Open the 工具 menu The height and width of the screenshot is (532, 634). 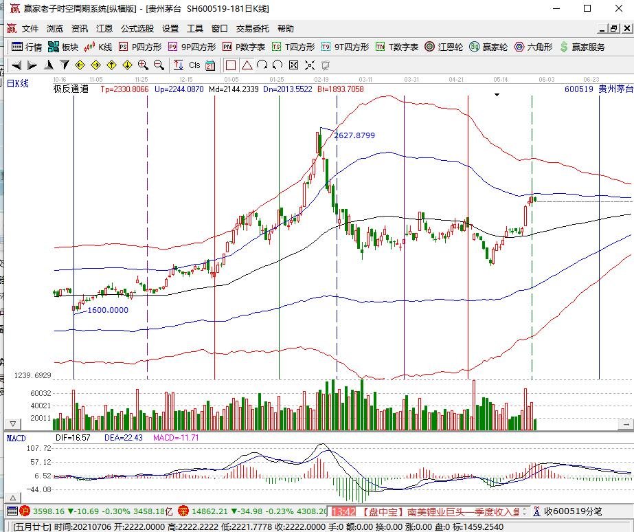click(195, 29)
